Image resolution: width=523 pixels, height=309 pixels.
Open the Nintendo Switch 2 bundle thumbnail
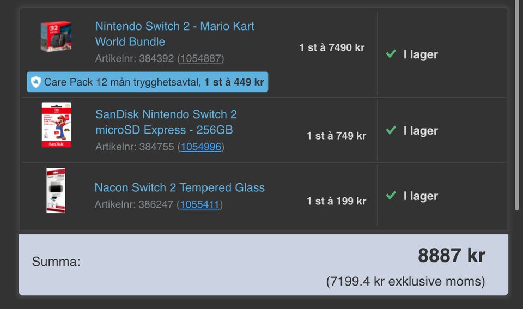pos(56,37)
